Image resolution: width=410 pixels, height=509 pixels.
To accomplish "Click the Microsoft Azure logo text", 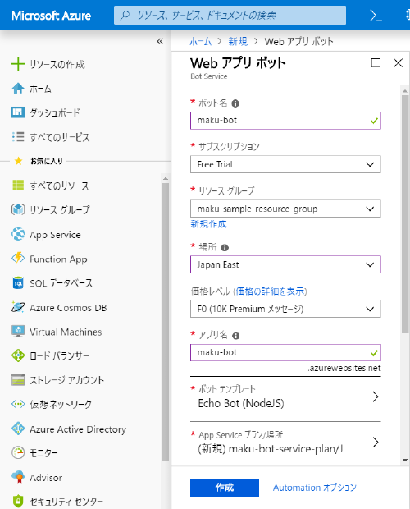I will pyautogui.click(x=51, y=16).
